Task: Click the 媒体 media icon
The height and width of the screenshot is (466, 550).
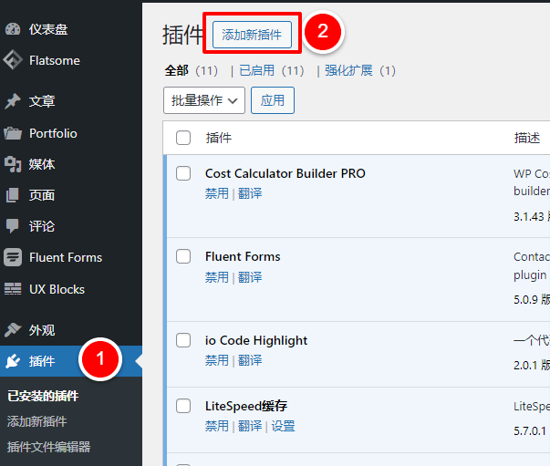Action: (13, 164)
